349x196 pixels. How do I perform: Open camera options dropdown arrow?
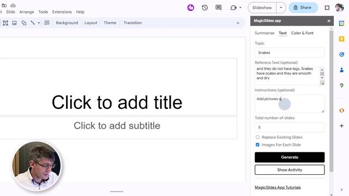point(240,8)
